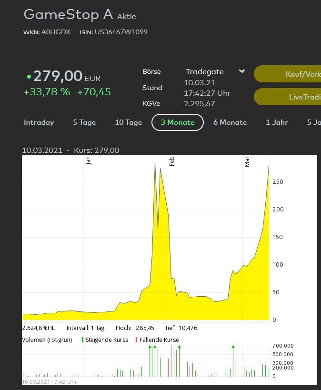321x390 pixels.
Task: Open the LiveTrading button
Action: pos(288,97)
